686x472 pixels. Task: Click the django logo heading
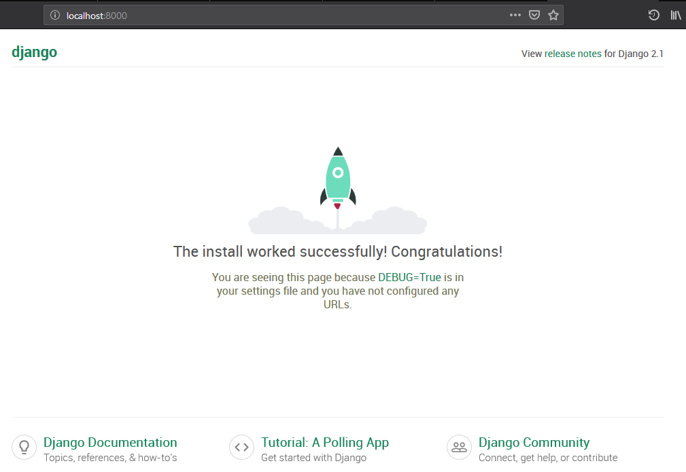[34, 52]
